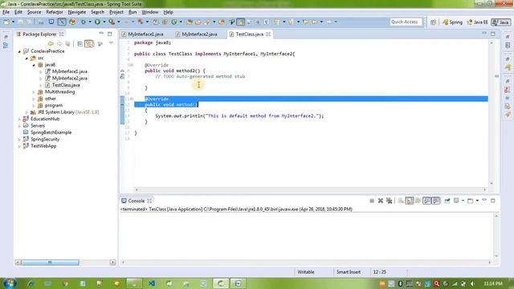Click the Back arrow in Package Explorer toolbar

click(x=51, y=43)
